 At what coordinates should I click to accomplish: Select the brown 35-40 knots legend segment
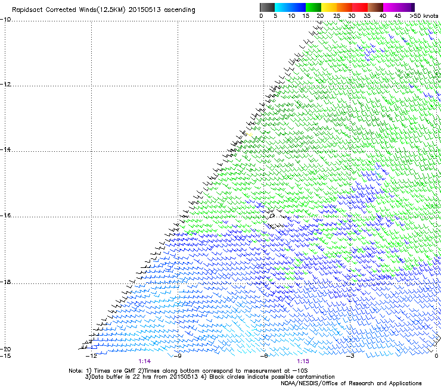(375, 7)
